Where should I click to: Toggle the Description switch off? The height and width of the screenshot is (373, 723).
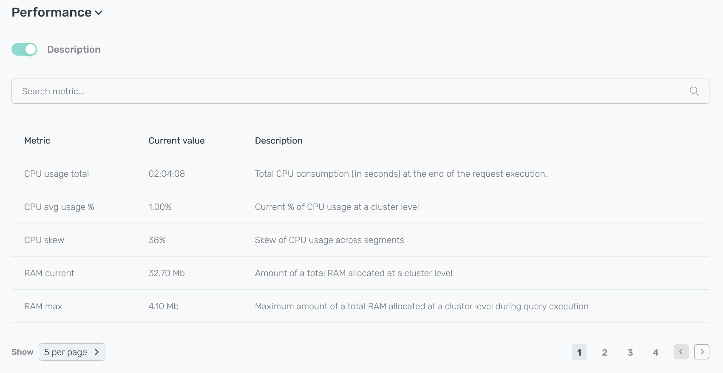(24, 50)
